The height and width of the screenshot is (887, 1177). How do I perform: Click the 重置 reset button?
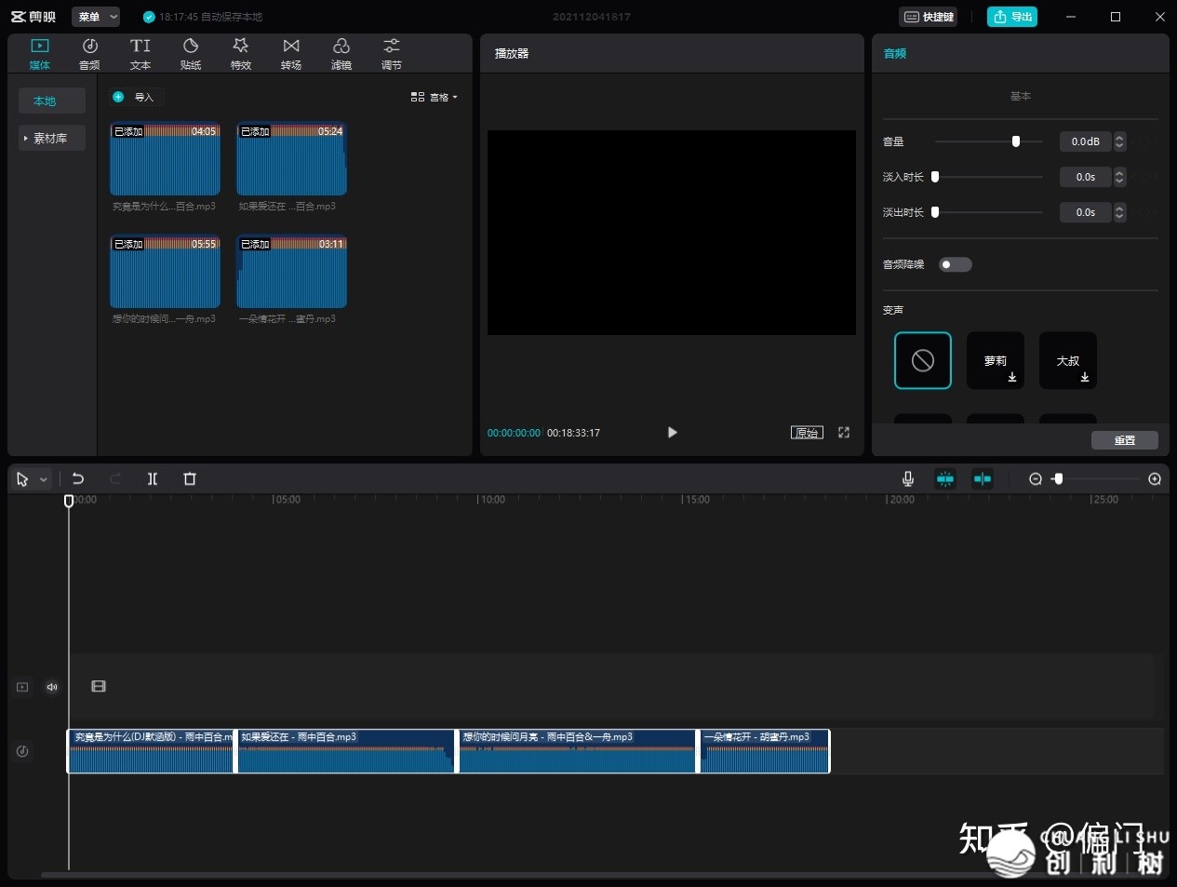(1125, 440)
